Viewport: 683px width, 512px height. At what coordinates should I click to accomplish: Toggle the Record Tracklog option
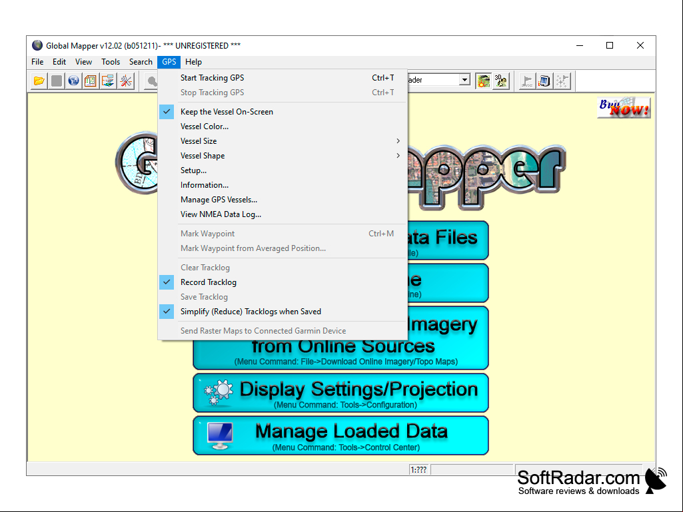pyautogui.click(x=283, y=282)
